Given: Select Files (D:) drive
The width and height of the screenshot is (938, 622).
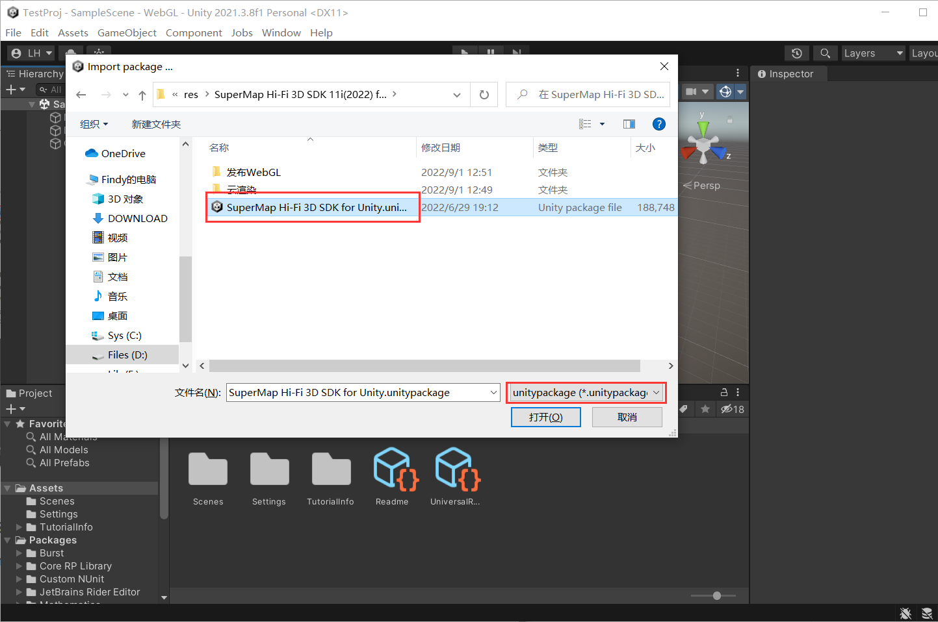Looking at the screenshot, I should tap(122, 355).
